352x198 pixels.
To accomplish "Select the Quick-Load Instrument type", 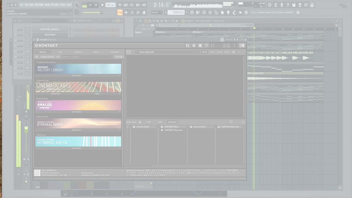I will tap(172, 122).
